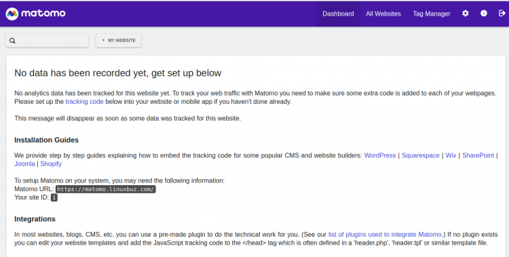Go to All Websites
Screen dimensions: 509x257
coord(383,14)
